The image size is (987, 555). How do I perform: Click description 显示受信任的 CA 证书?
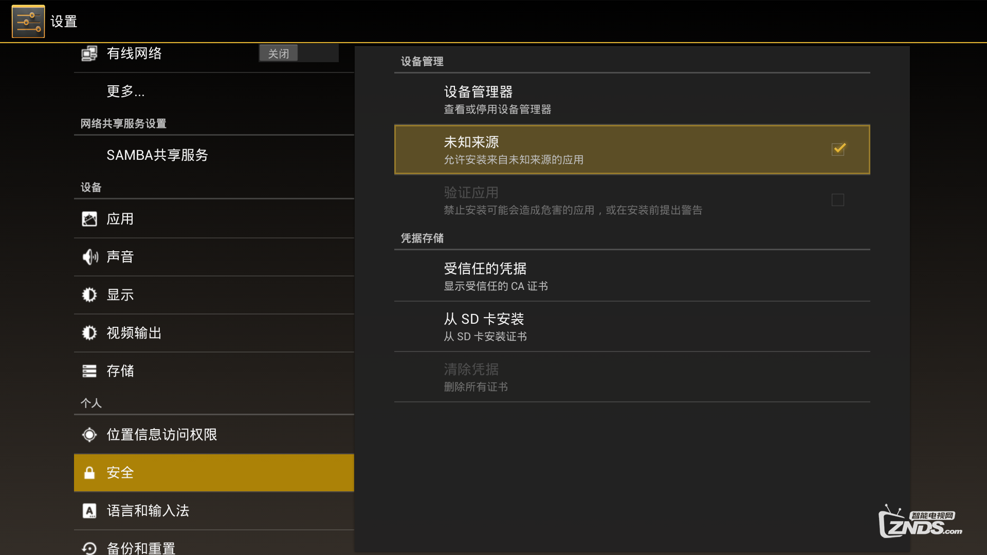(x=496, y=286)
